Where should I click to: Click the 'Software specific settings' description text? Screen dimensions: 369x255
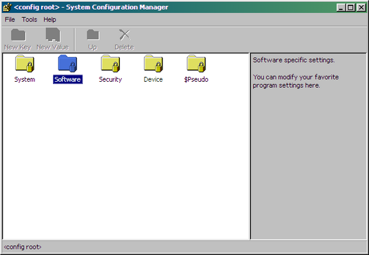pyautogui.click(x=293, y=60)
